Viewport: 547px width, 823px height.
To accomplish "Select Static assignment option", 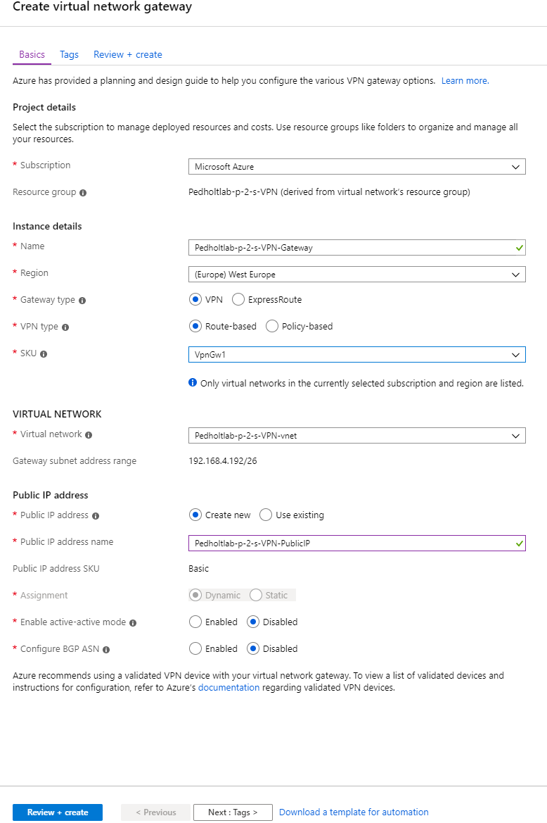I will 256,595.
